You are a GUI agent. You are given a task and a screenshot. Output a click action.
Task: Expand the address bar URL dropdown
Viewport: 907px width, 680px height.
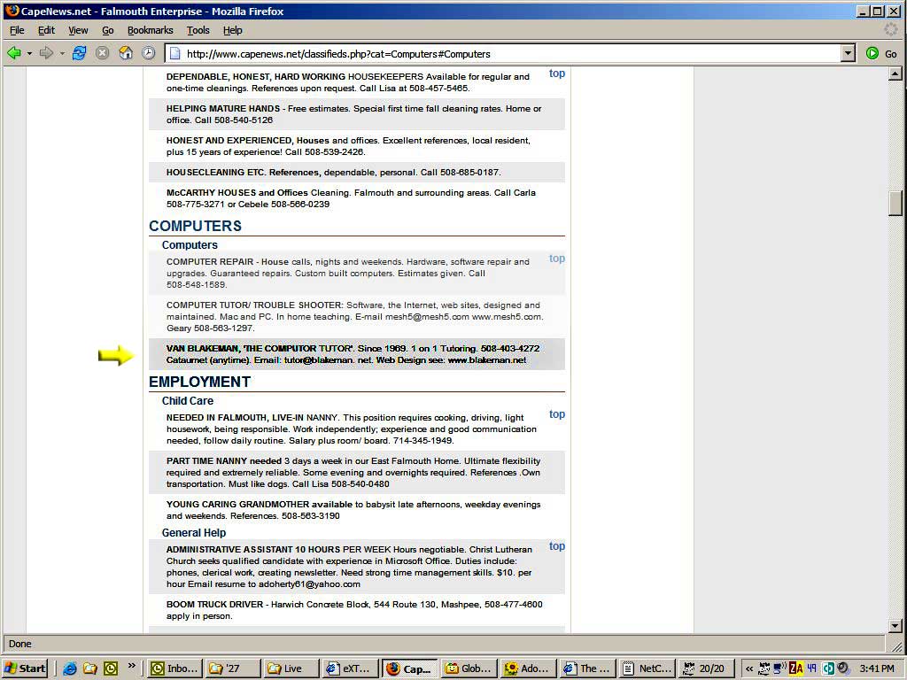[848, 53]
